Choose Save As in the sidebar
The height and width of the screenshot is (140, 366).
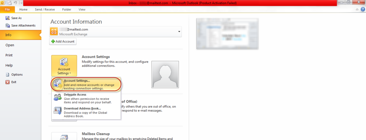pyautogui.click(x=16, y=18)
